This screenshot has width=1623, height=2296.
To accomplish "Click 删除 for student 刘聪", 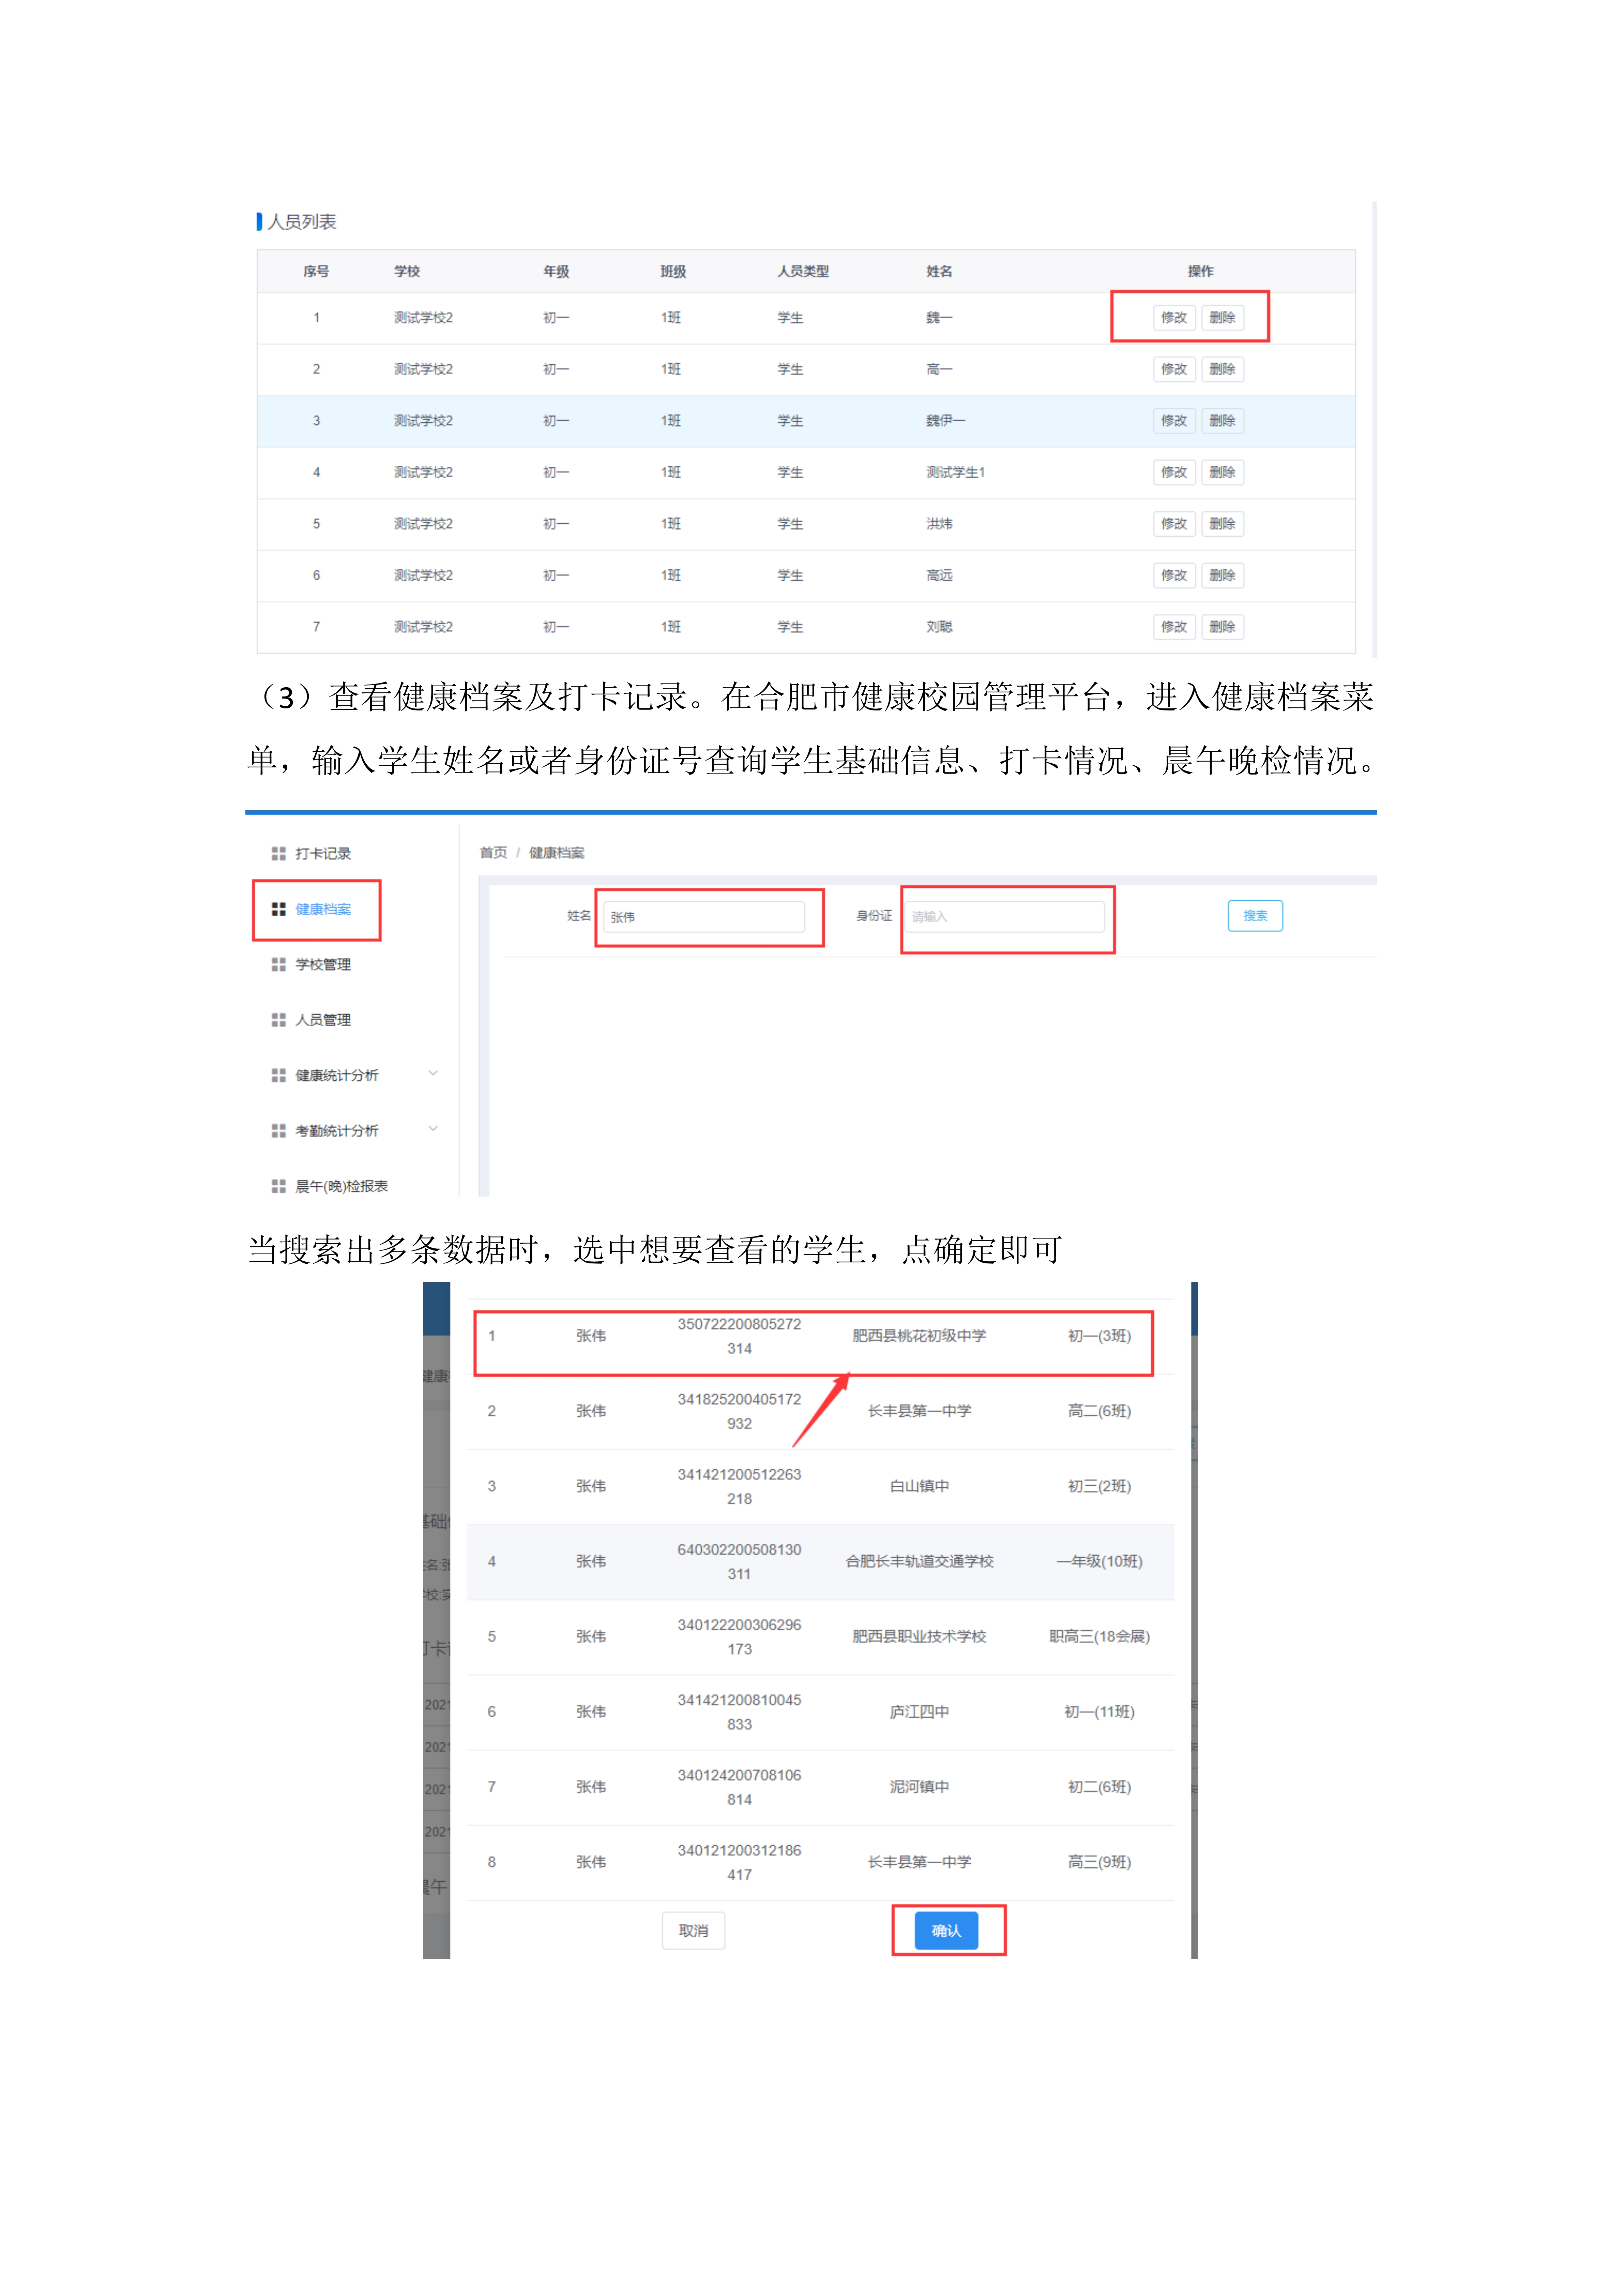I will [x=1224, y=627].
